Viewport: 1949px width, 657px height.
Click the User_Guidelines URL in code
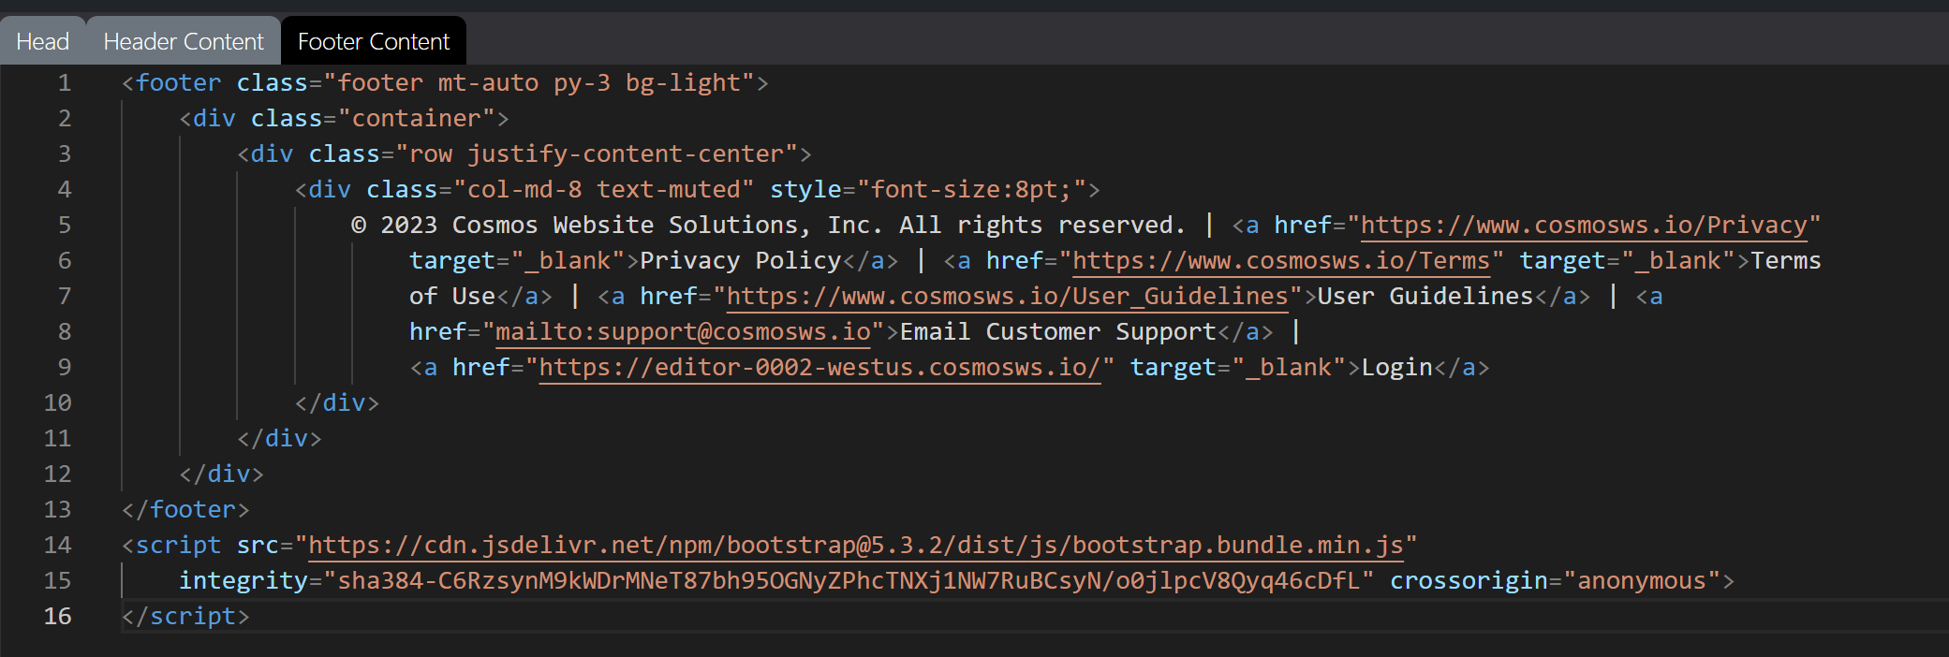[x=1008, y=296]
